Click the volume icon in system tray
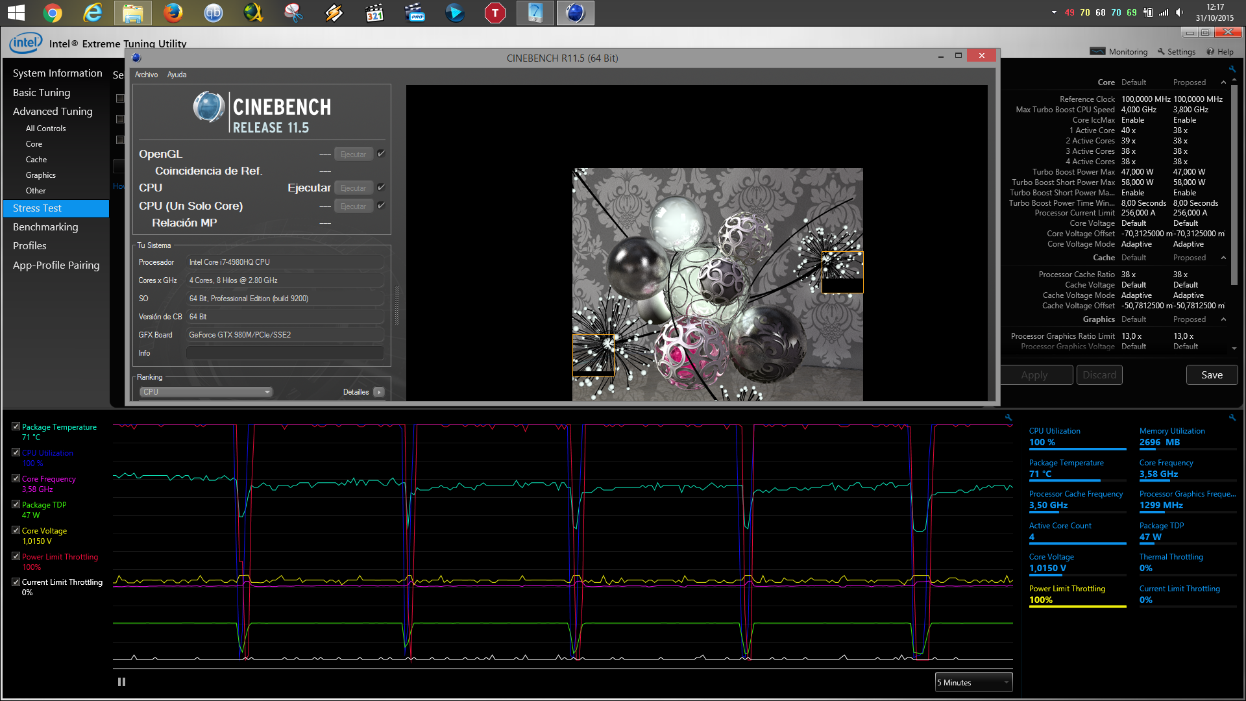This screenshot has width=1246, height=701. (1179, 12)
